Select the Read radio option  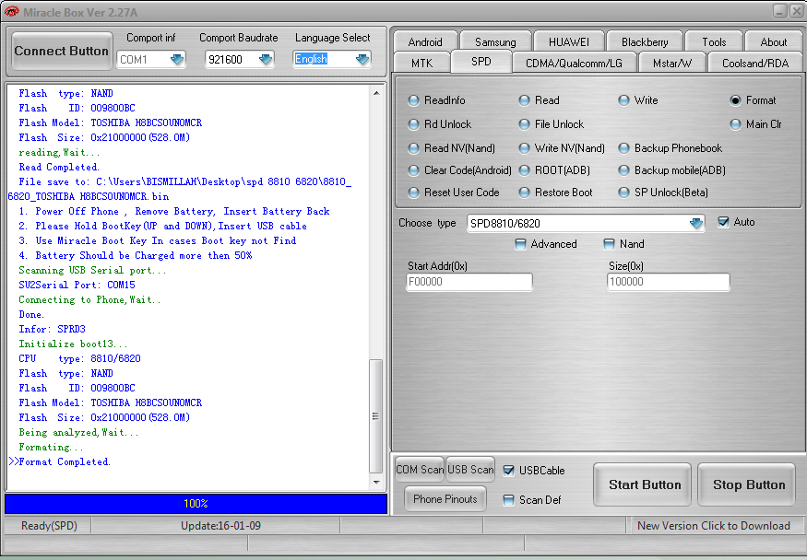click(539, 100)
